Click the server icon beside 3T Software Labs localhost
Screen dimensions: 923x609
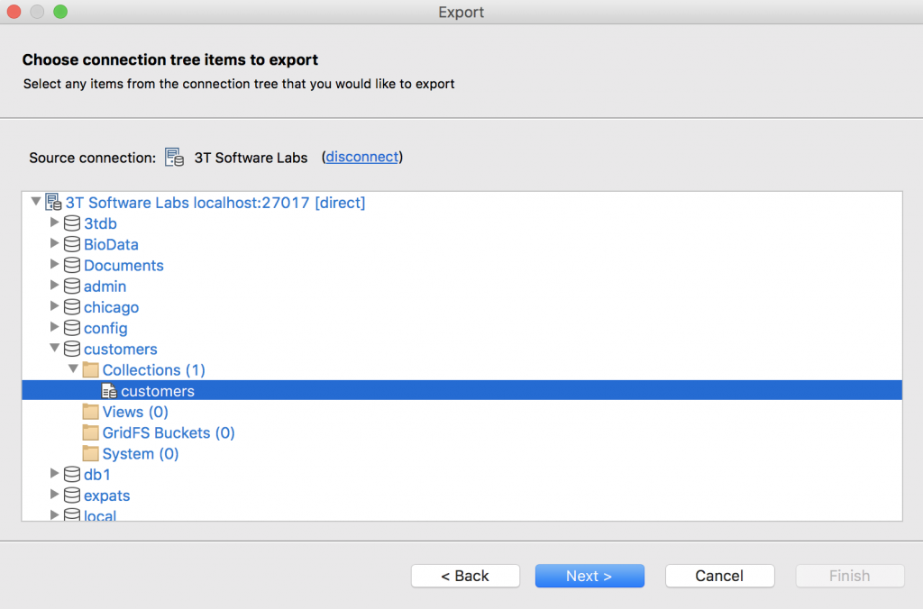[x=53, y=203]
